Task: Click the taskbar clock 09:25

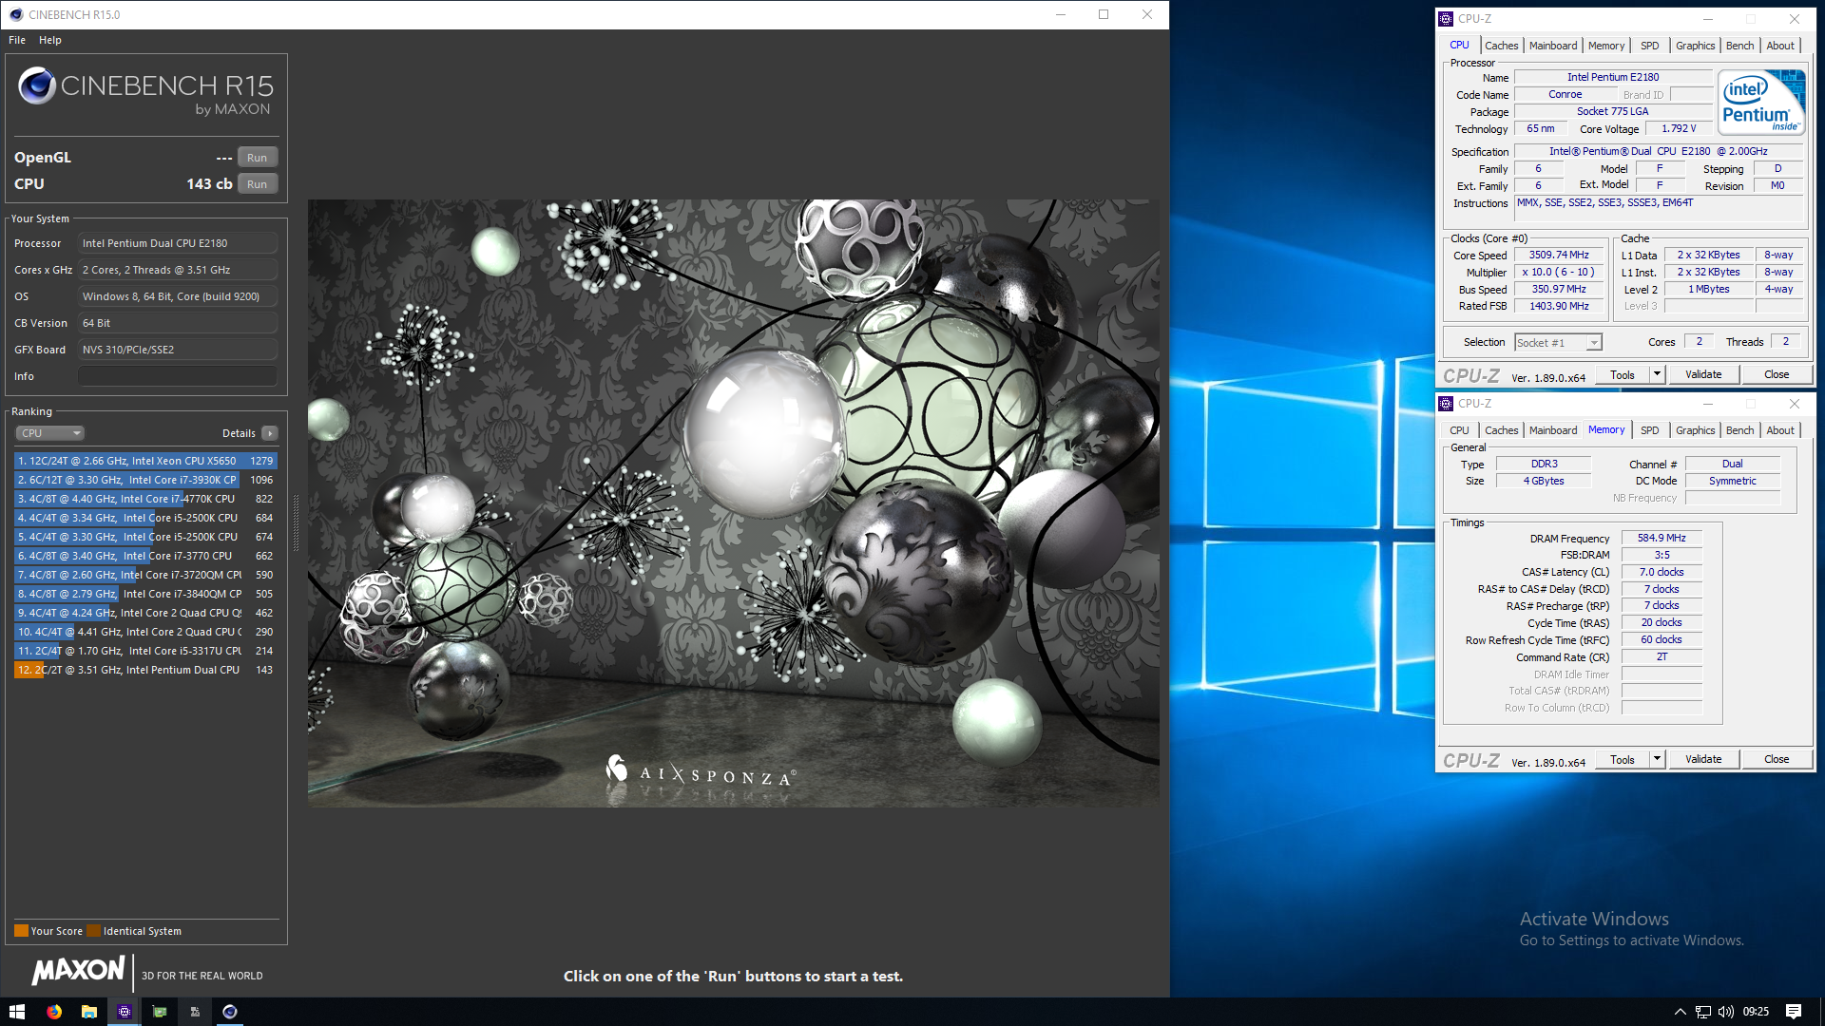Action: 1755,1012
